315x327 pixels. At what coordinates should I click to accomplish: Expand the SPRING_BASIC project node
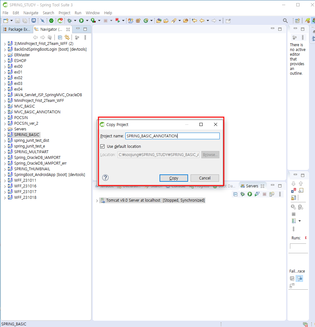pyautogui.click(x=5, y=135)
